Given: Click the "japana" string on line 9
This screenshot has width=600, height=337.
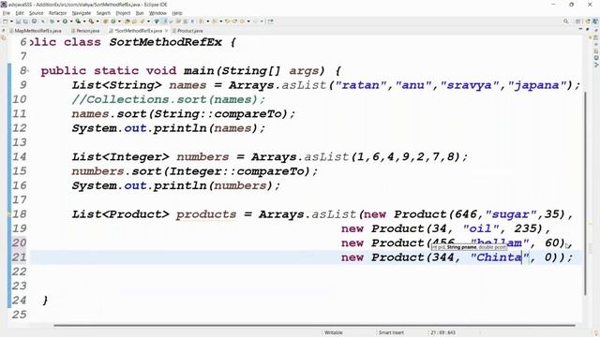Looking at the screenshot, I should pyautogui.click(x=537, y=85).
